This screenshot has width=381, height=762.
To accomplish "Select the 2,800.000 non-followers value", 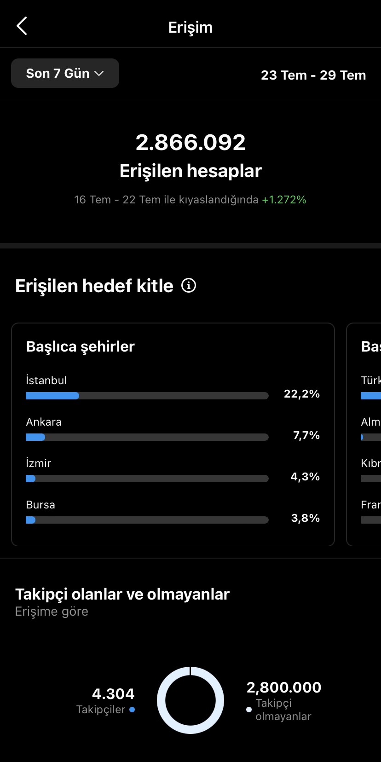I will pos(284,687).
